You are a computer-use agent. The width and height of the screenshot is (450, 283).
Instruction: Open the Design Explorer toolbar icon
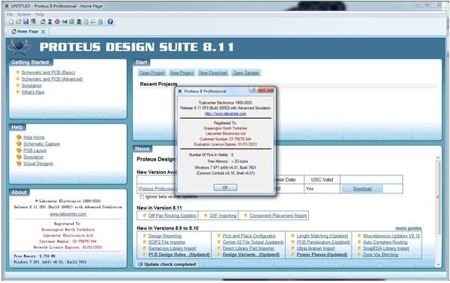pyautogui.click(x=79, y=22)
